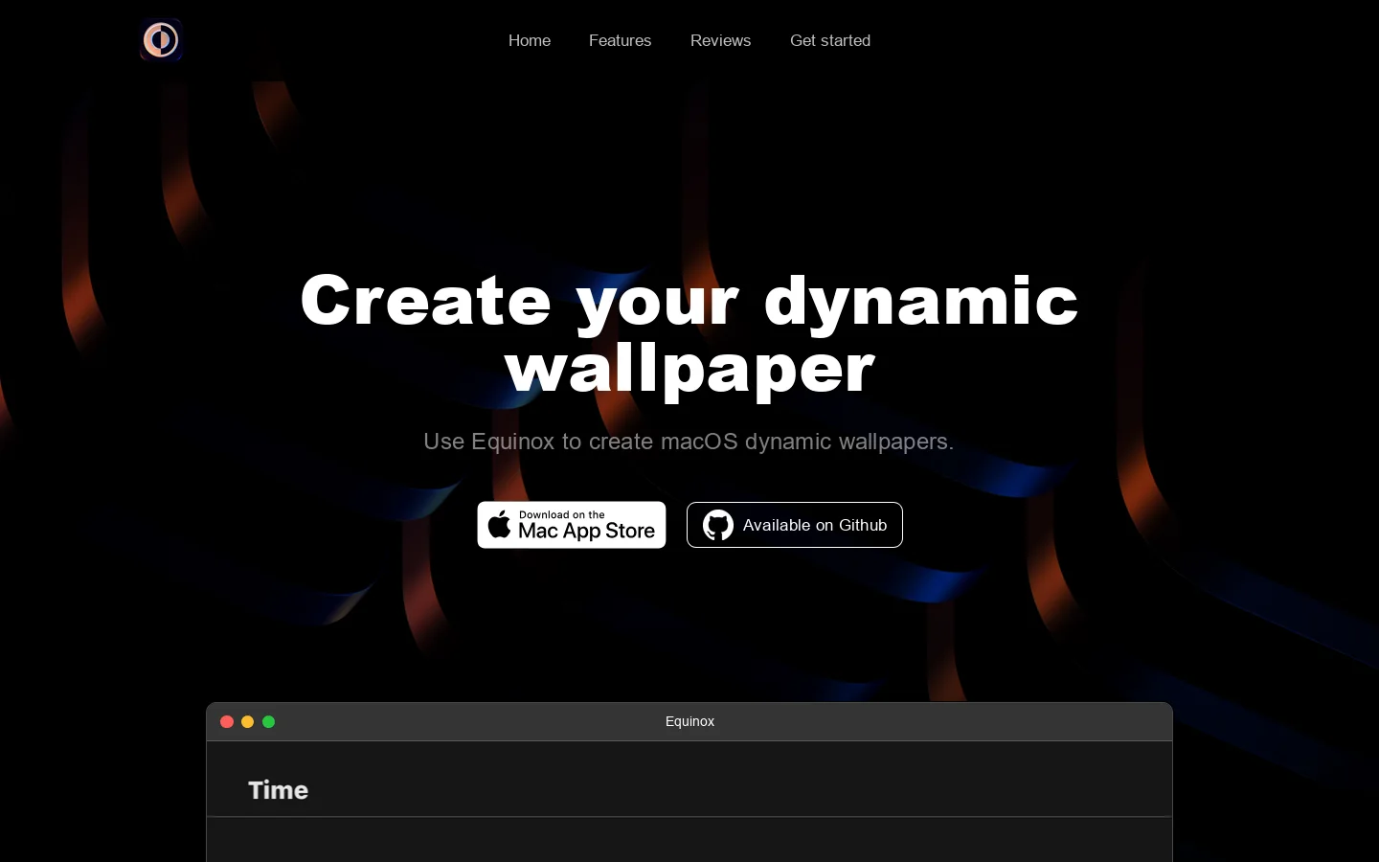This screenshot has height=862, width=1379.
Task: Open Available on Github button
Action: [x=795, y=525]
